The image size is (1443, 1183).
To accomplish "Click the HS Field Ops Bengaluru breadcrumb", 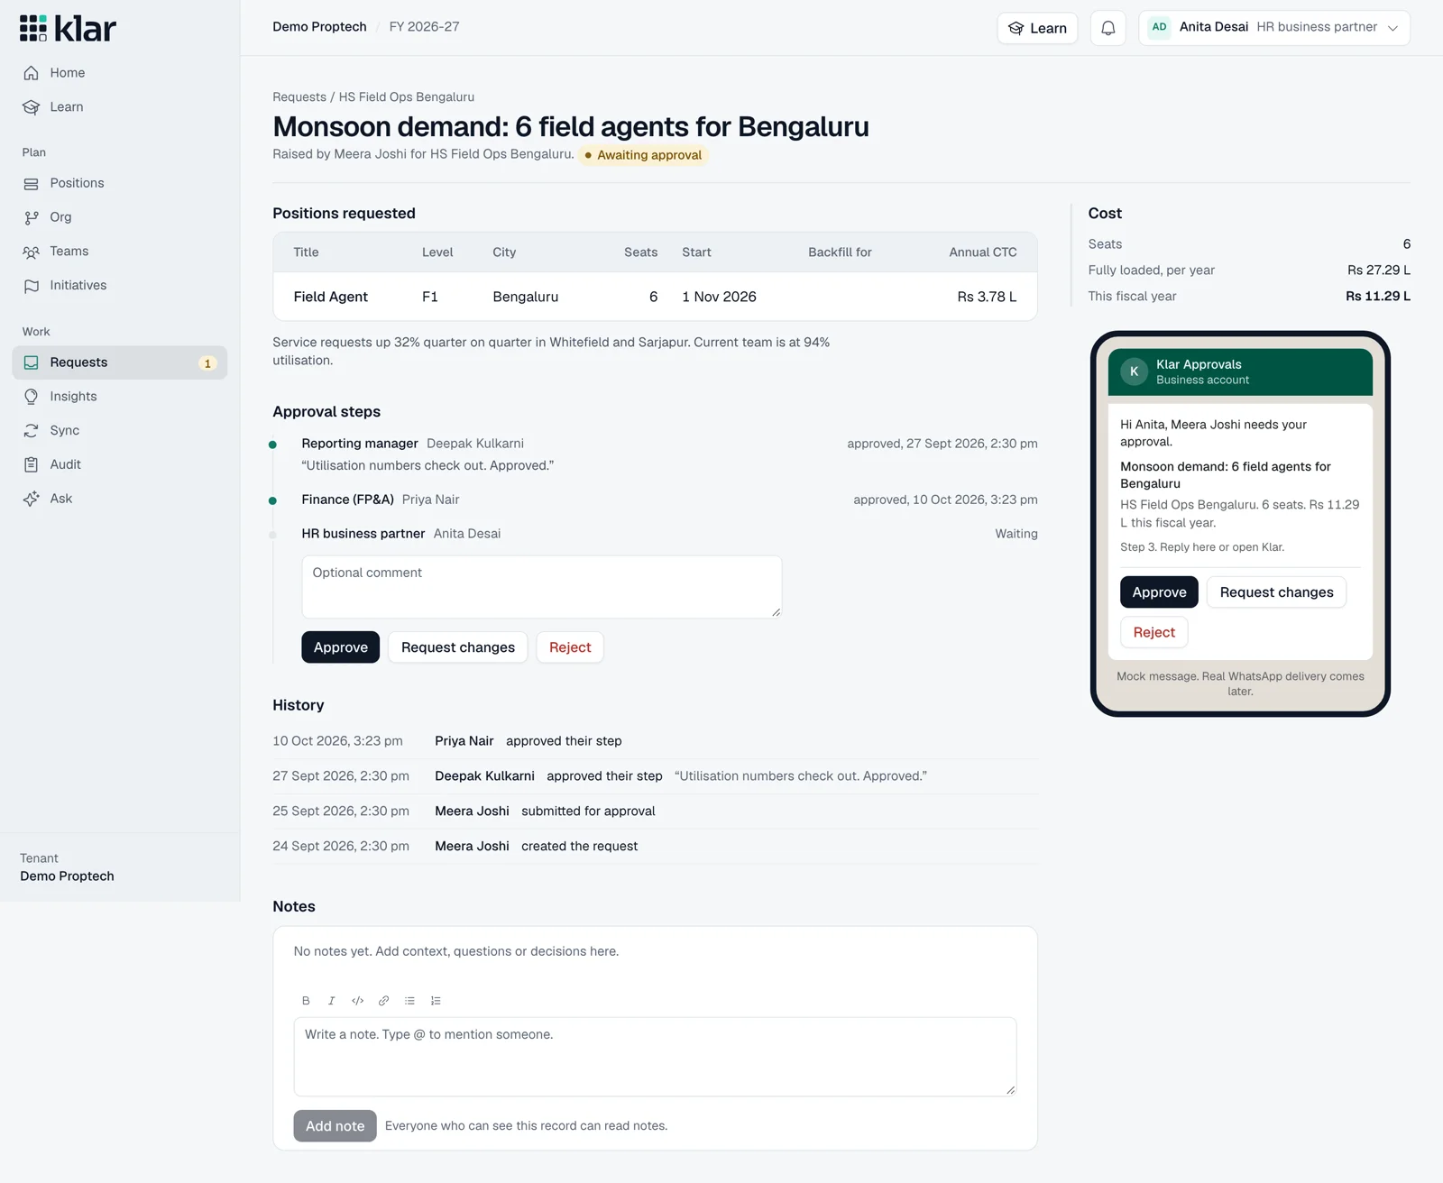I will click(406, 97).
